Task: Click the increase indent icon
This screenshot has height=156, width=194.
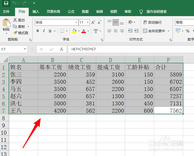Action: click(137, 31)
